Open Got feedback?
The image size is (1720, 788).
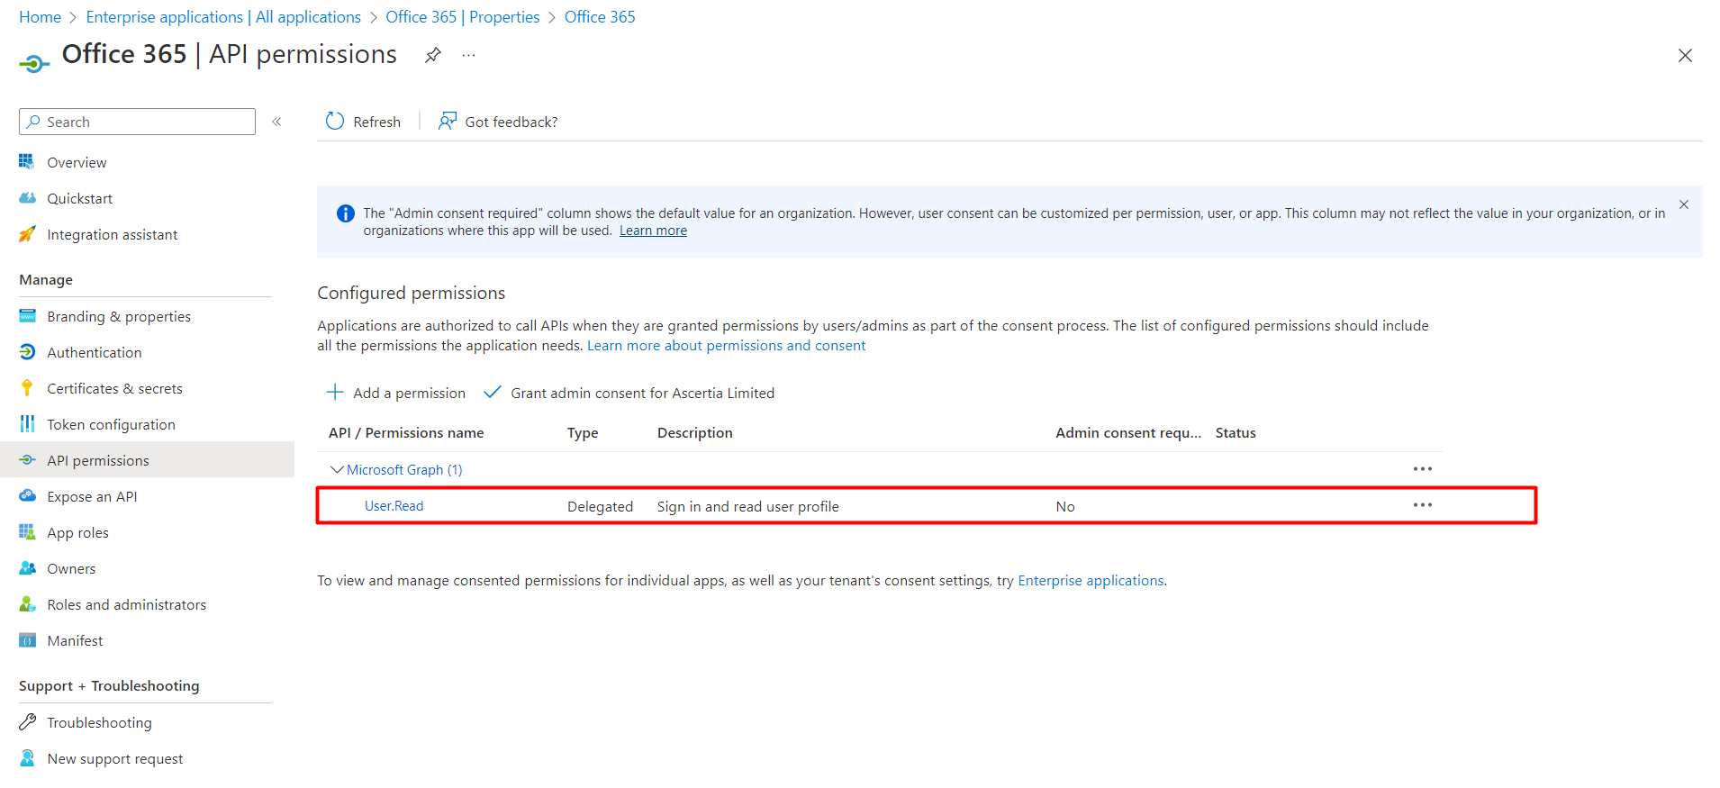tap(498, 122)
